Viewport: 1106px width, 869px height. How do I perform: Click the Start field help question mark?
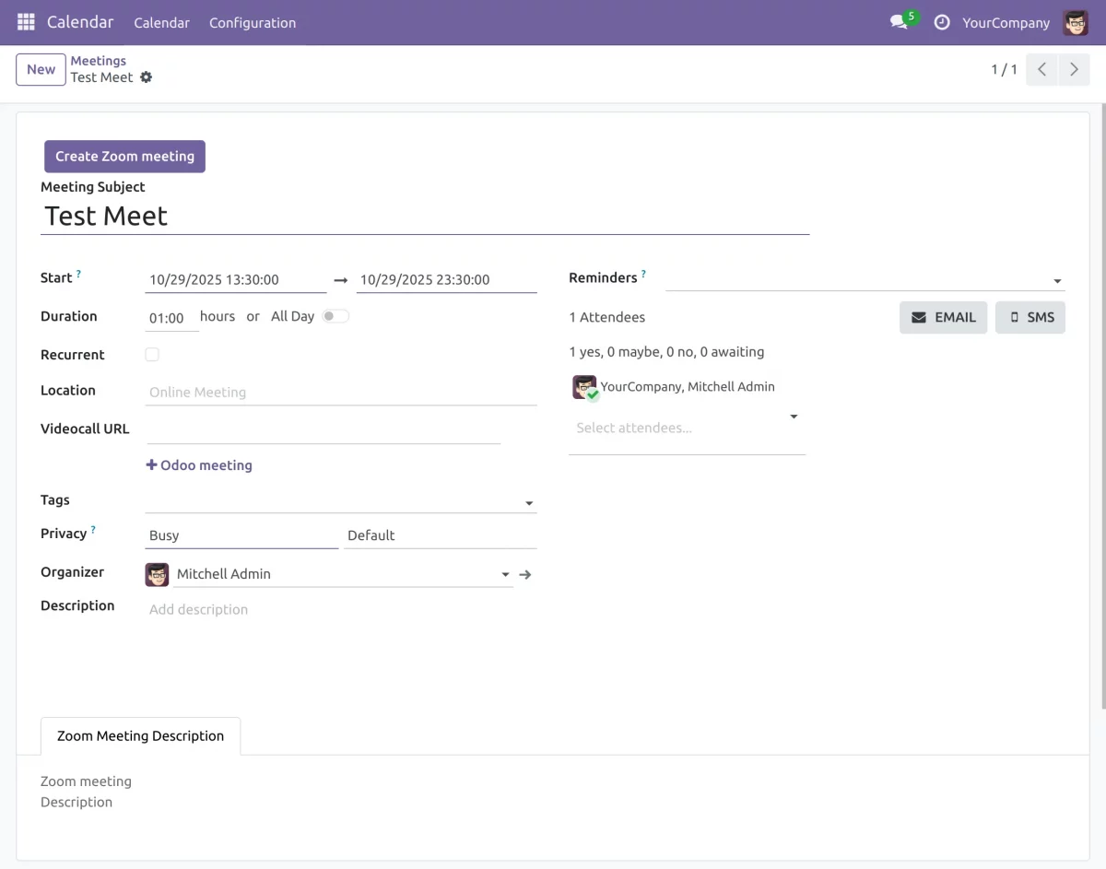point(78,274)
